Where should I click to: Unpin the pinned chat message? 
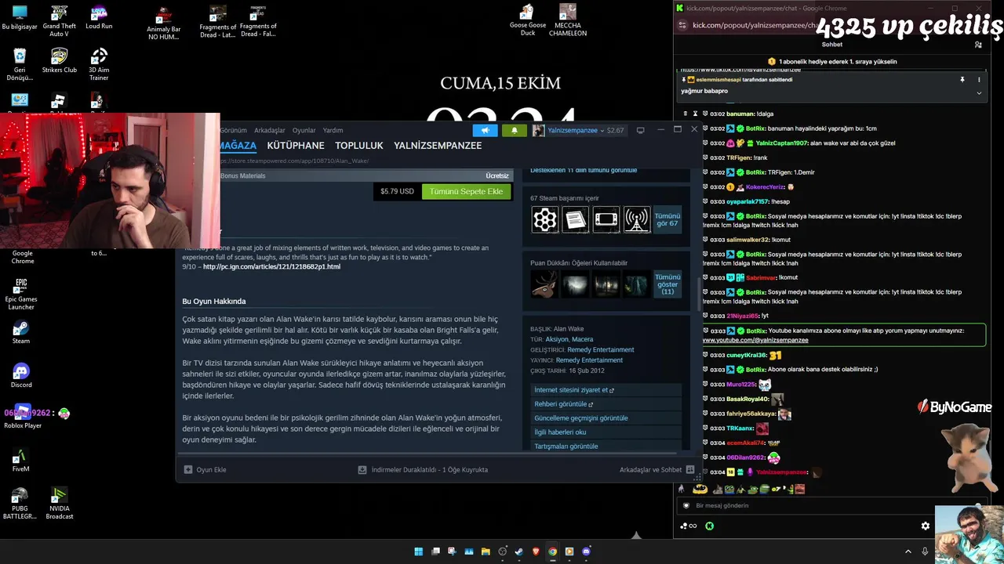[x=962, y=80]
